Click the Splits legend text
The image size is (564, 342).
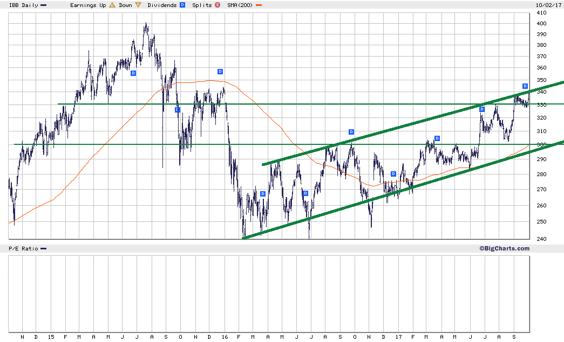pyautogui.click(x=202, y=5)
